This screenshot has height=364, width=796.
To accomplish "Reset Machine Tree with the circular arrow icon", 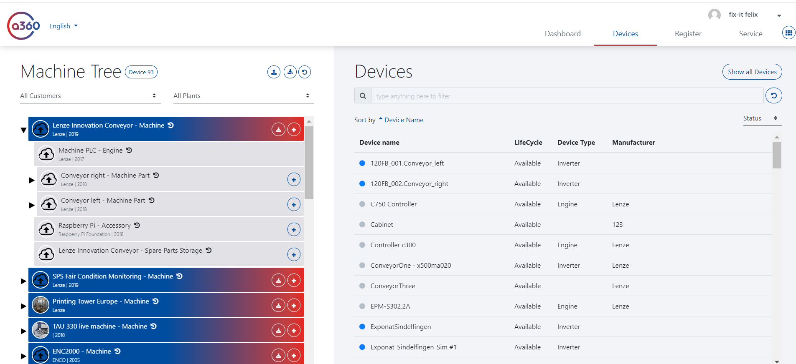I will pyautogui.click(x=305, y=72).
